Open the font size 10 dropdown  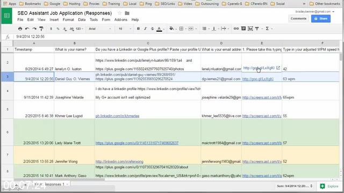click(x=125, y=28)
